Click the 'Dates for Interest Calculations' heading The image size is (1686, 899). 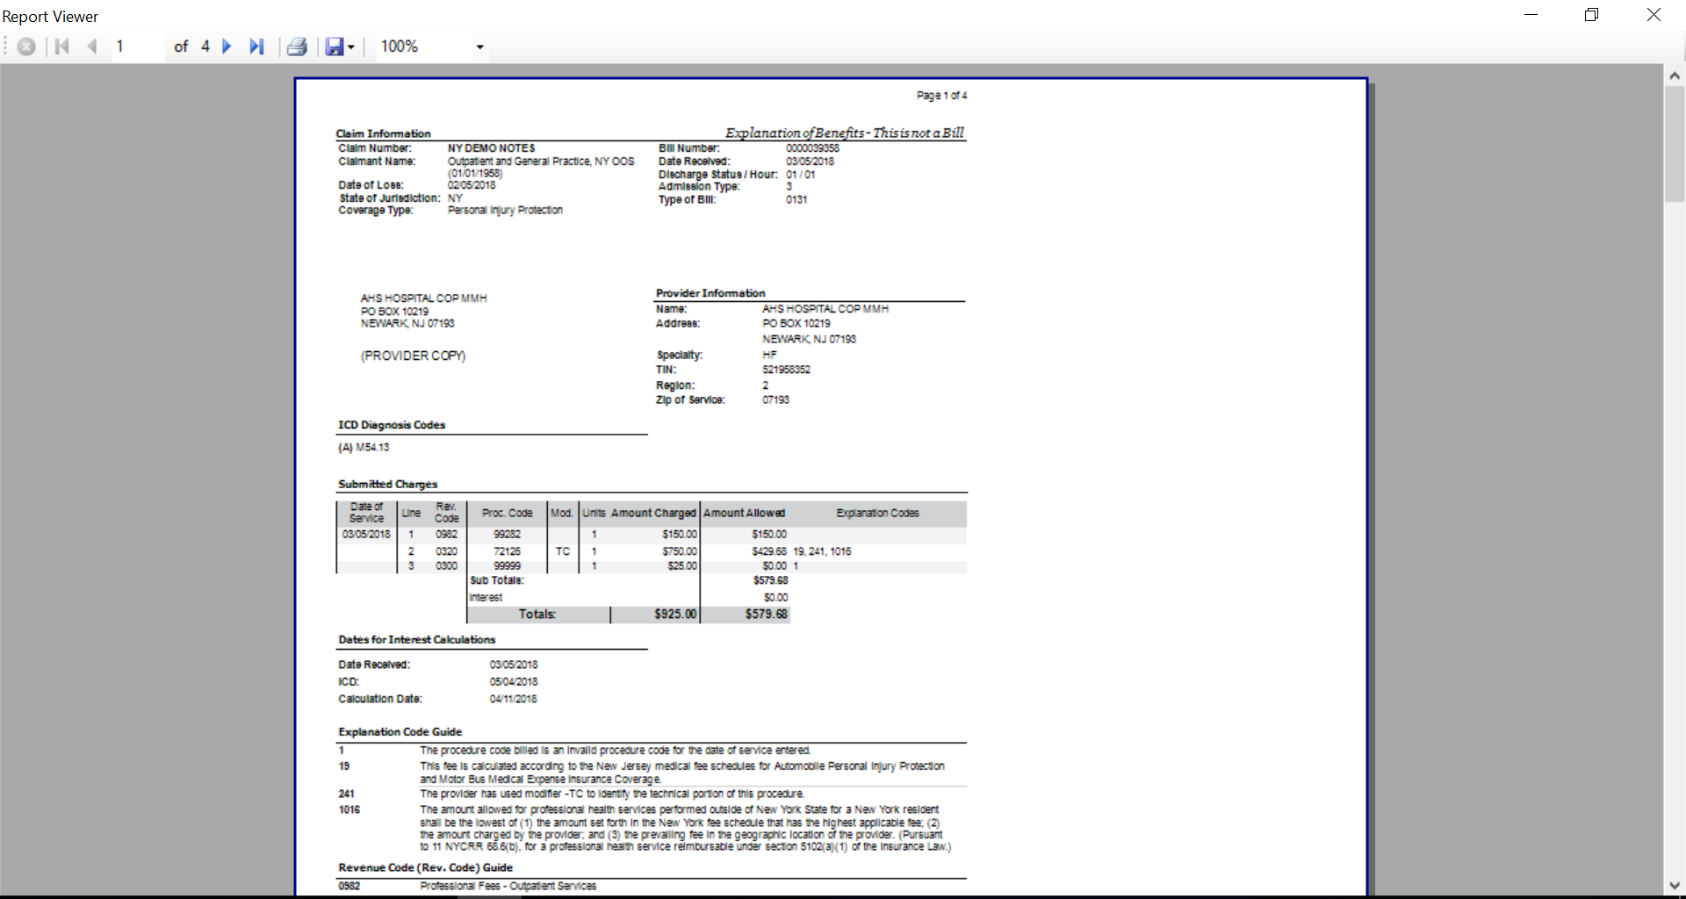pyautogui.click(x=416, y=640)
